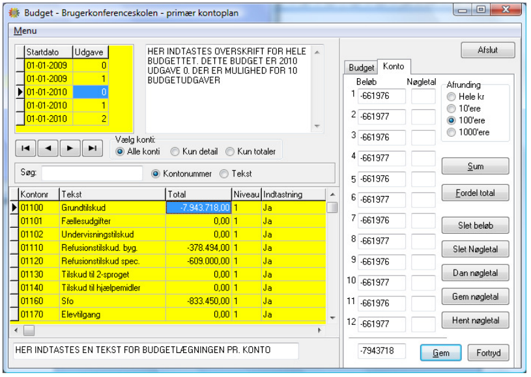Screen dimensions: 531x377
Task: Click the budget heading text area
Action: [229, 89]
